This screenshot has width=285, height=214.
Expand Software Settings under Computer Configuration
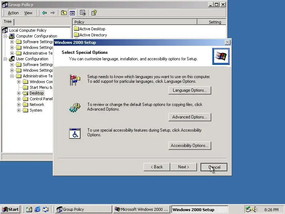(12, 42)
